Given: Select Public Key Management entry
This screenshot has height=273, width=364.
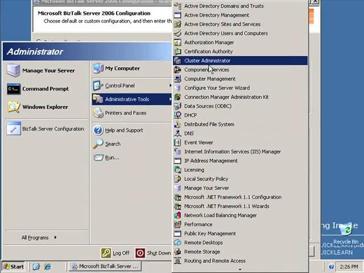Looking at the screenshot, I should (240, 234).
